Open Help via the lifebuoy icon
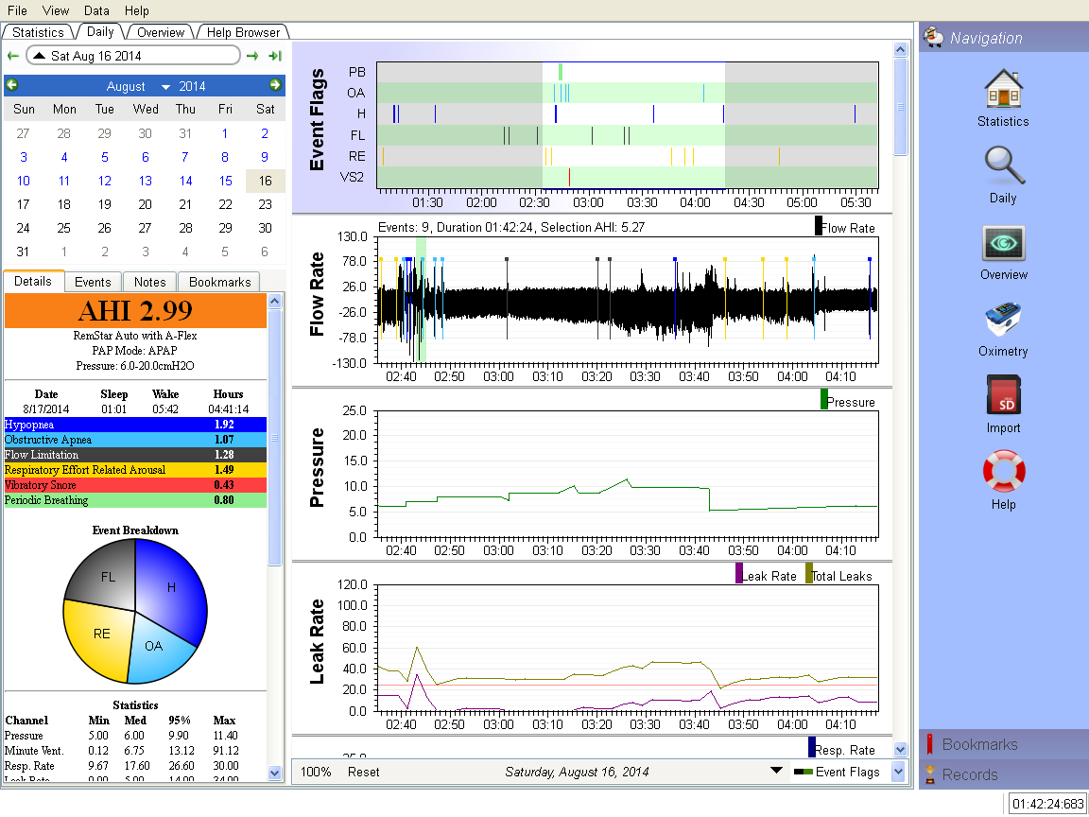The width and height of the screenshot is (1089, 817). point(1003,473)
